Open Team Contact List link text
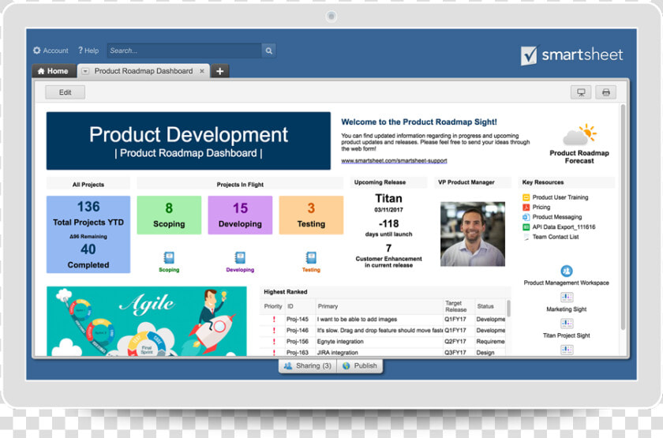The height and width of the screenshot is (438, 663). (556, 237)
